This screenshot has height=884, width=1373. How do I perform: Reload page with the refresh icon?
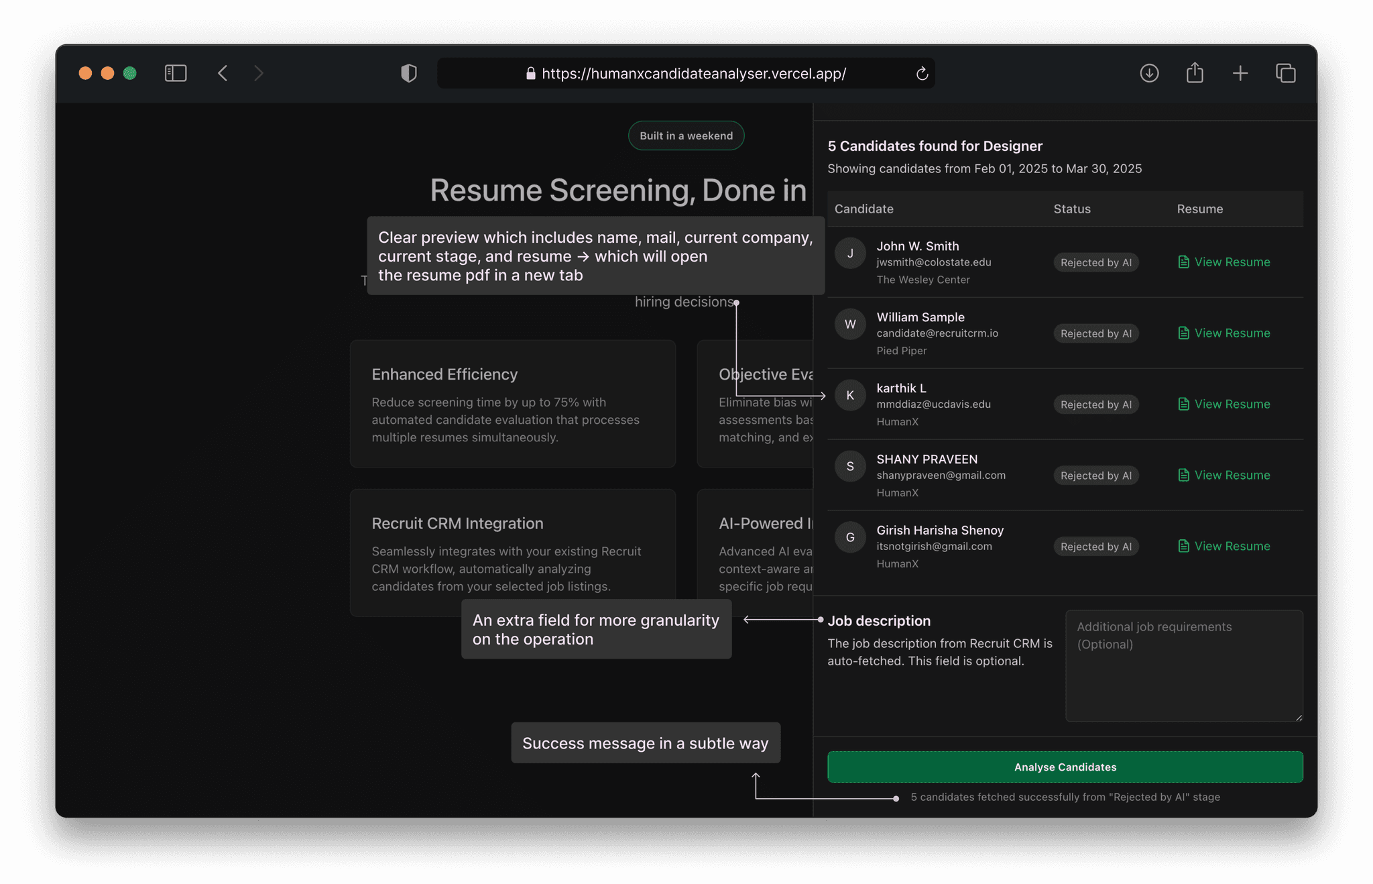point(922,74)
